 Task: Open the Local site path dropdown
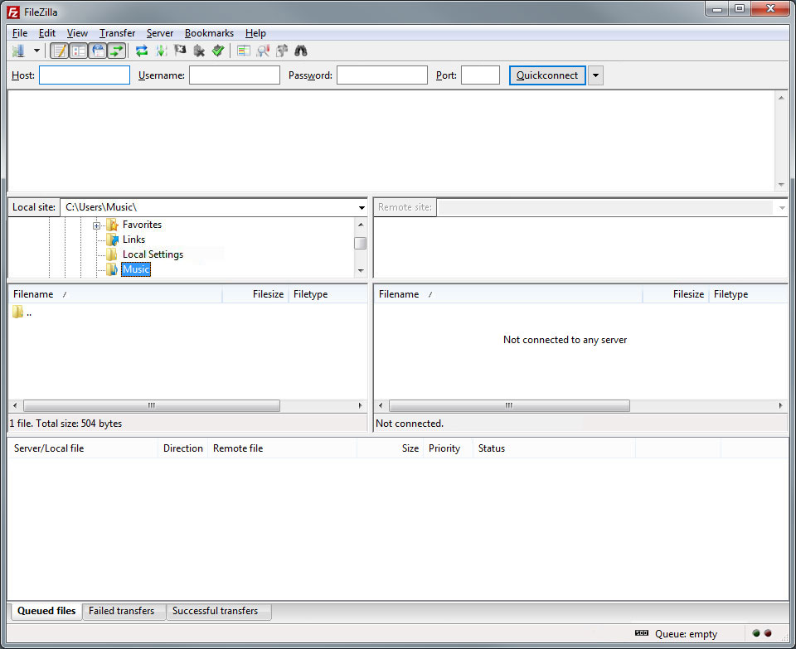(x=362, y=207)
